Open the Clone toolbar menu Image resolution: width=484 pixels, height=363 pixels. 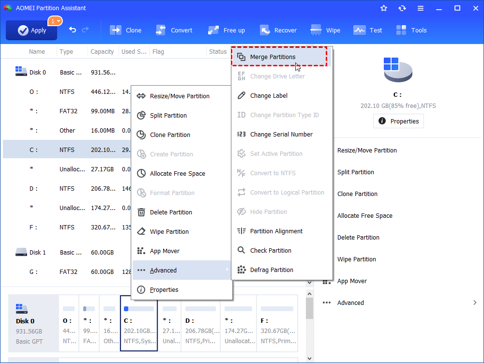(x=126, y=30)
